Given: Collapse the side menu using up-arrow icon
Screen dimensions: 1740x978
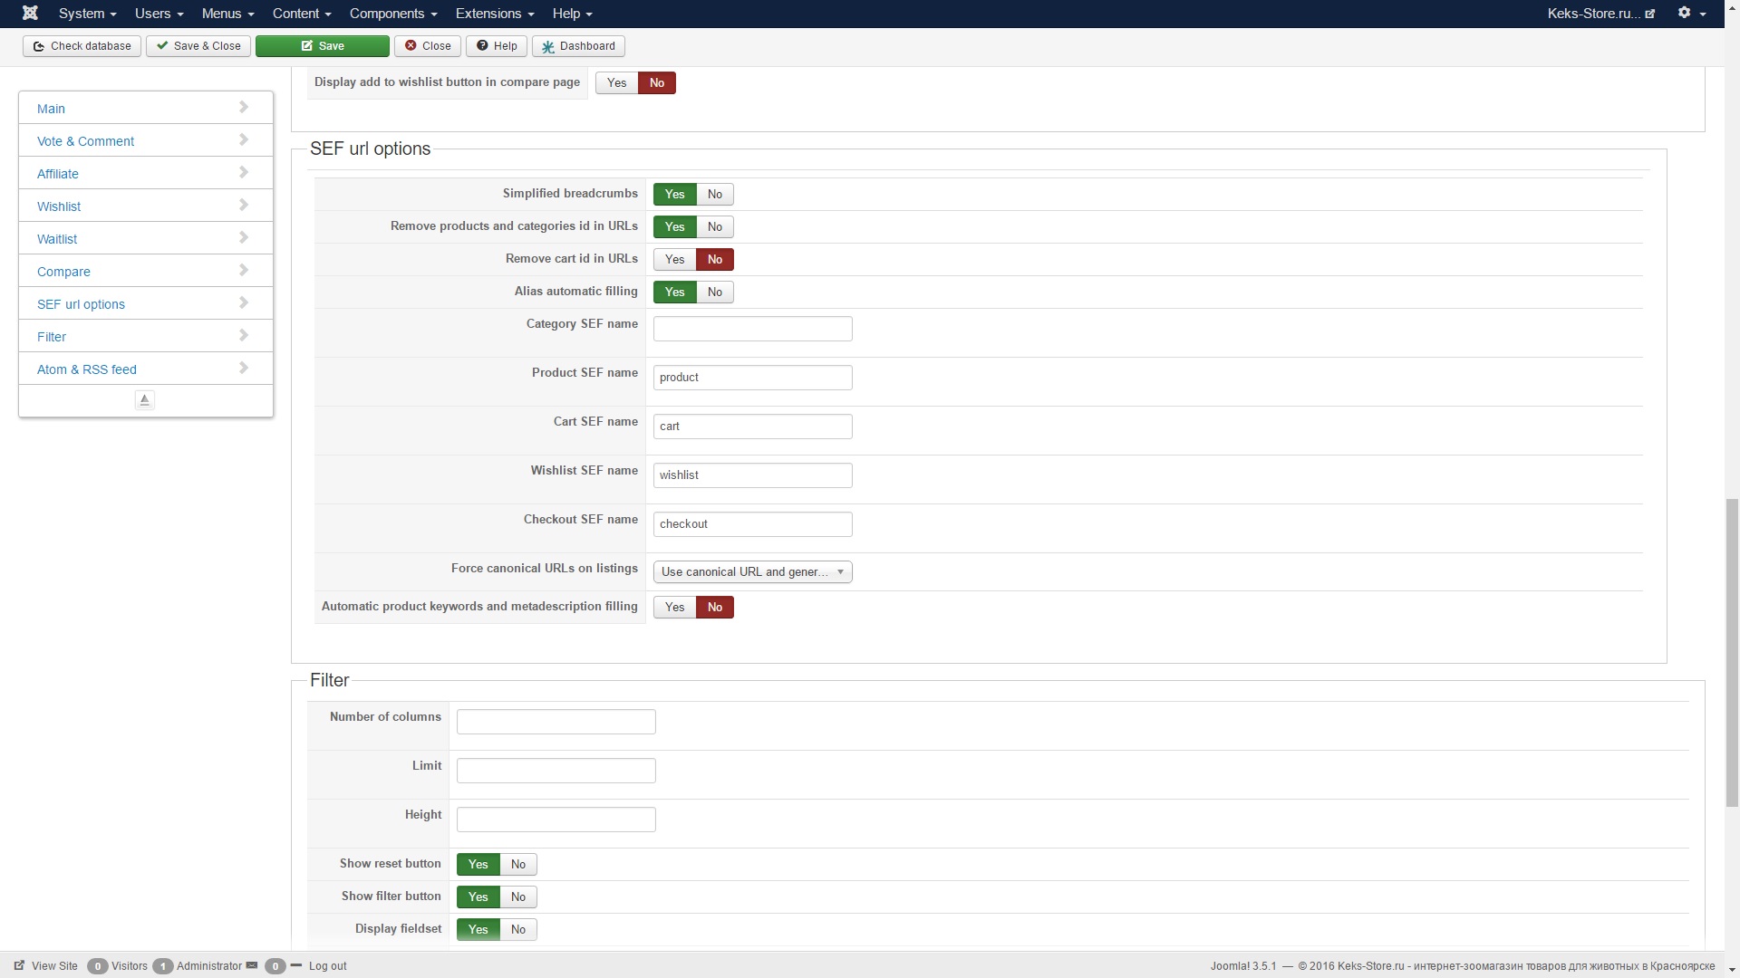Looking at the screenshot, I should pos(144,399).
